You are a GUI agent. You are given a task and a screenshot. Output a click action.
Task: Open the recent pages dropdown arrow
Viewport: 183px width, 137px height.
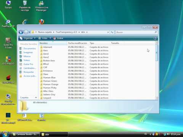29,32
